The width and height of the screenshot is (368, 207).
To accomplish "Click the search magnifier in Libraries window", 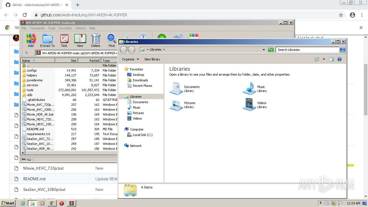I will tap(342, 50).
